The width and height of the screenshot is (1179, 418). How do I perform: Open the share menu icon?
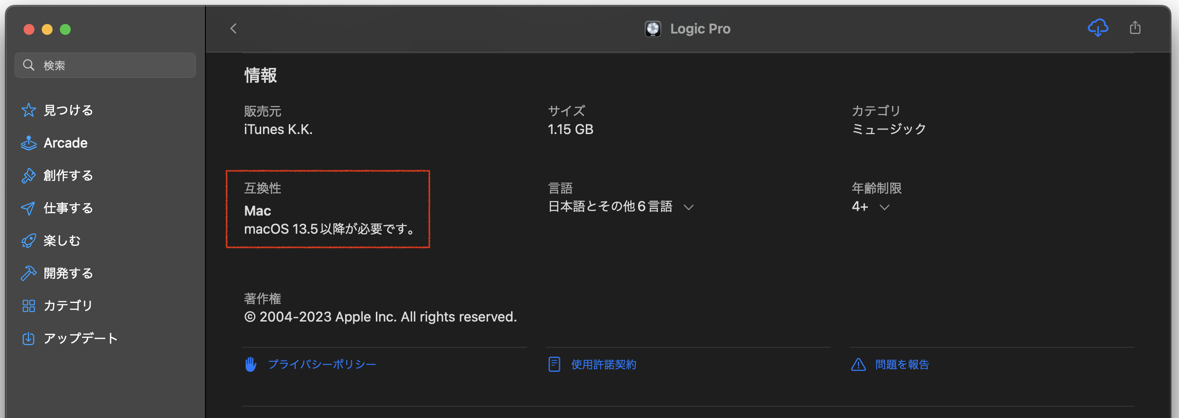[1135, 29]
